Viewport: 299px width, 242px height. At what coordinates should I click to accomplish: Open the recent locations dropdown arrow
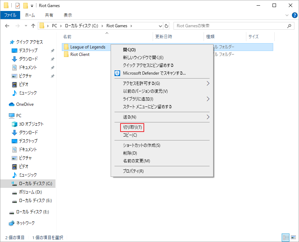26,26
